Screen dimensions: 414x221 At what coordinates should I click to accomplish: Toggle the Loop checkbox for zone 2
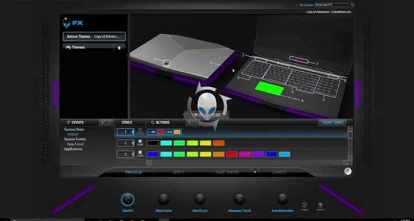pos(140,141)
